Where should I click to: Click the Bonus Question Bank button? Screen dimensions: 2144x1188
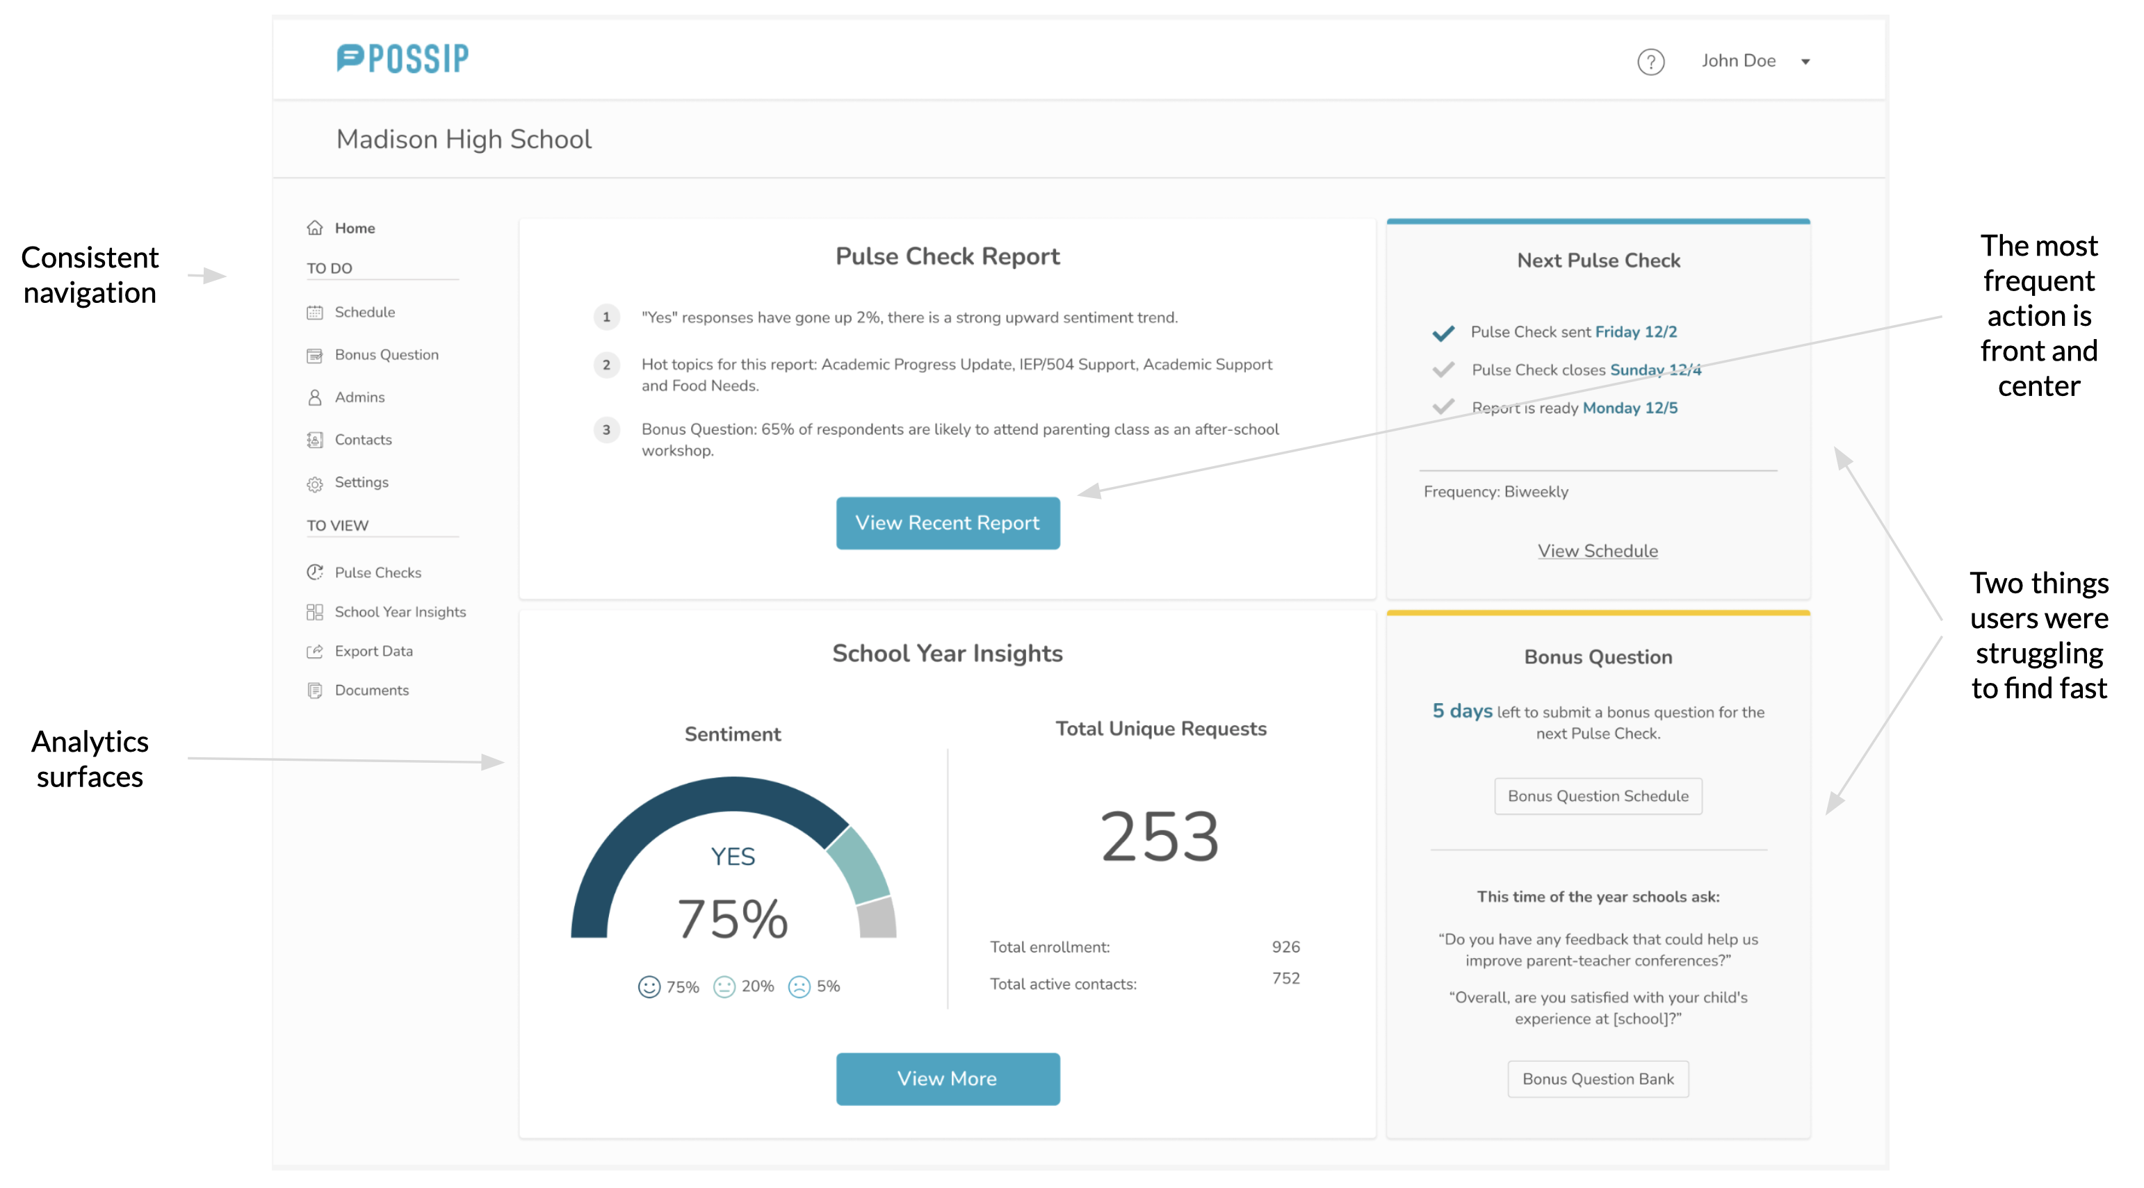(1598, 1079)
